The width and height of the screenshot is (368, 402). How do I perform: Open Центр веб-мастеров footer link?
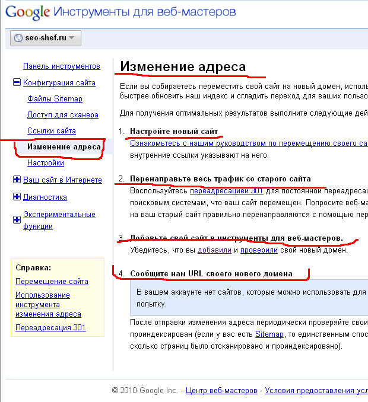[x=221, y=391]
